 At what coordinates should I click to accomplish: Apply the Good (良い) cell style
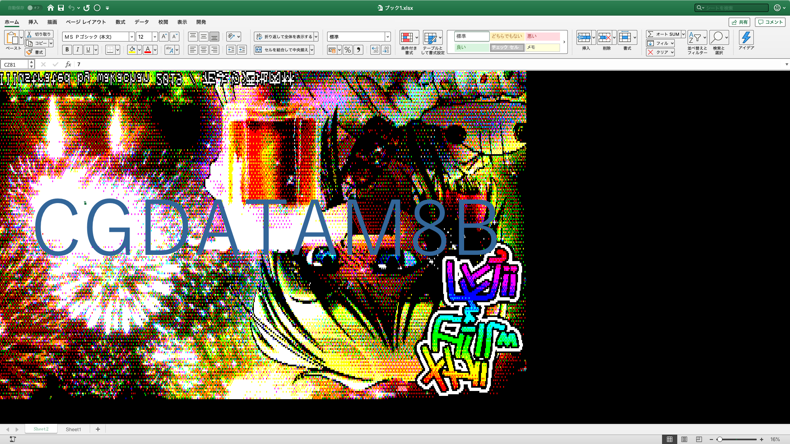pos(472,48)
